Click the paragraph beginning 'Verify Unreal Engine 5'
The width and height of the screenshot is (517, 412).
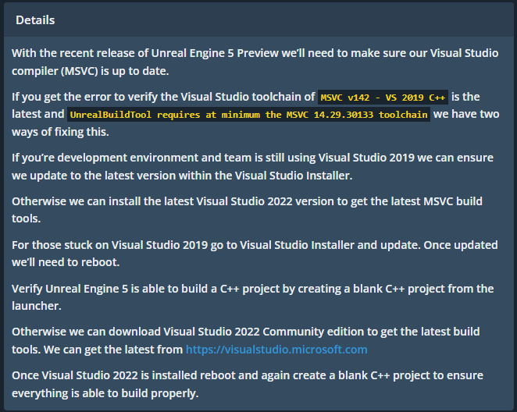(x=252, y=297)
